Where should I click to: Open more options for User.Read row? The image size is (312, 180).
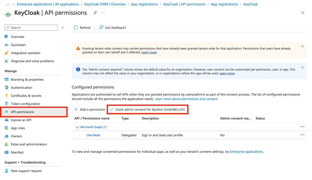[302, 135]
